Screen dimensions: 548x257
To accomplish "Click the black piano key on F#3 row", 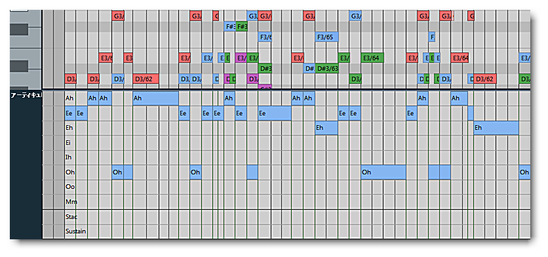I will pyautogui.click(x=19, y=30).
